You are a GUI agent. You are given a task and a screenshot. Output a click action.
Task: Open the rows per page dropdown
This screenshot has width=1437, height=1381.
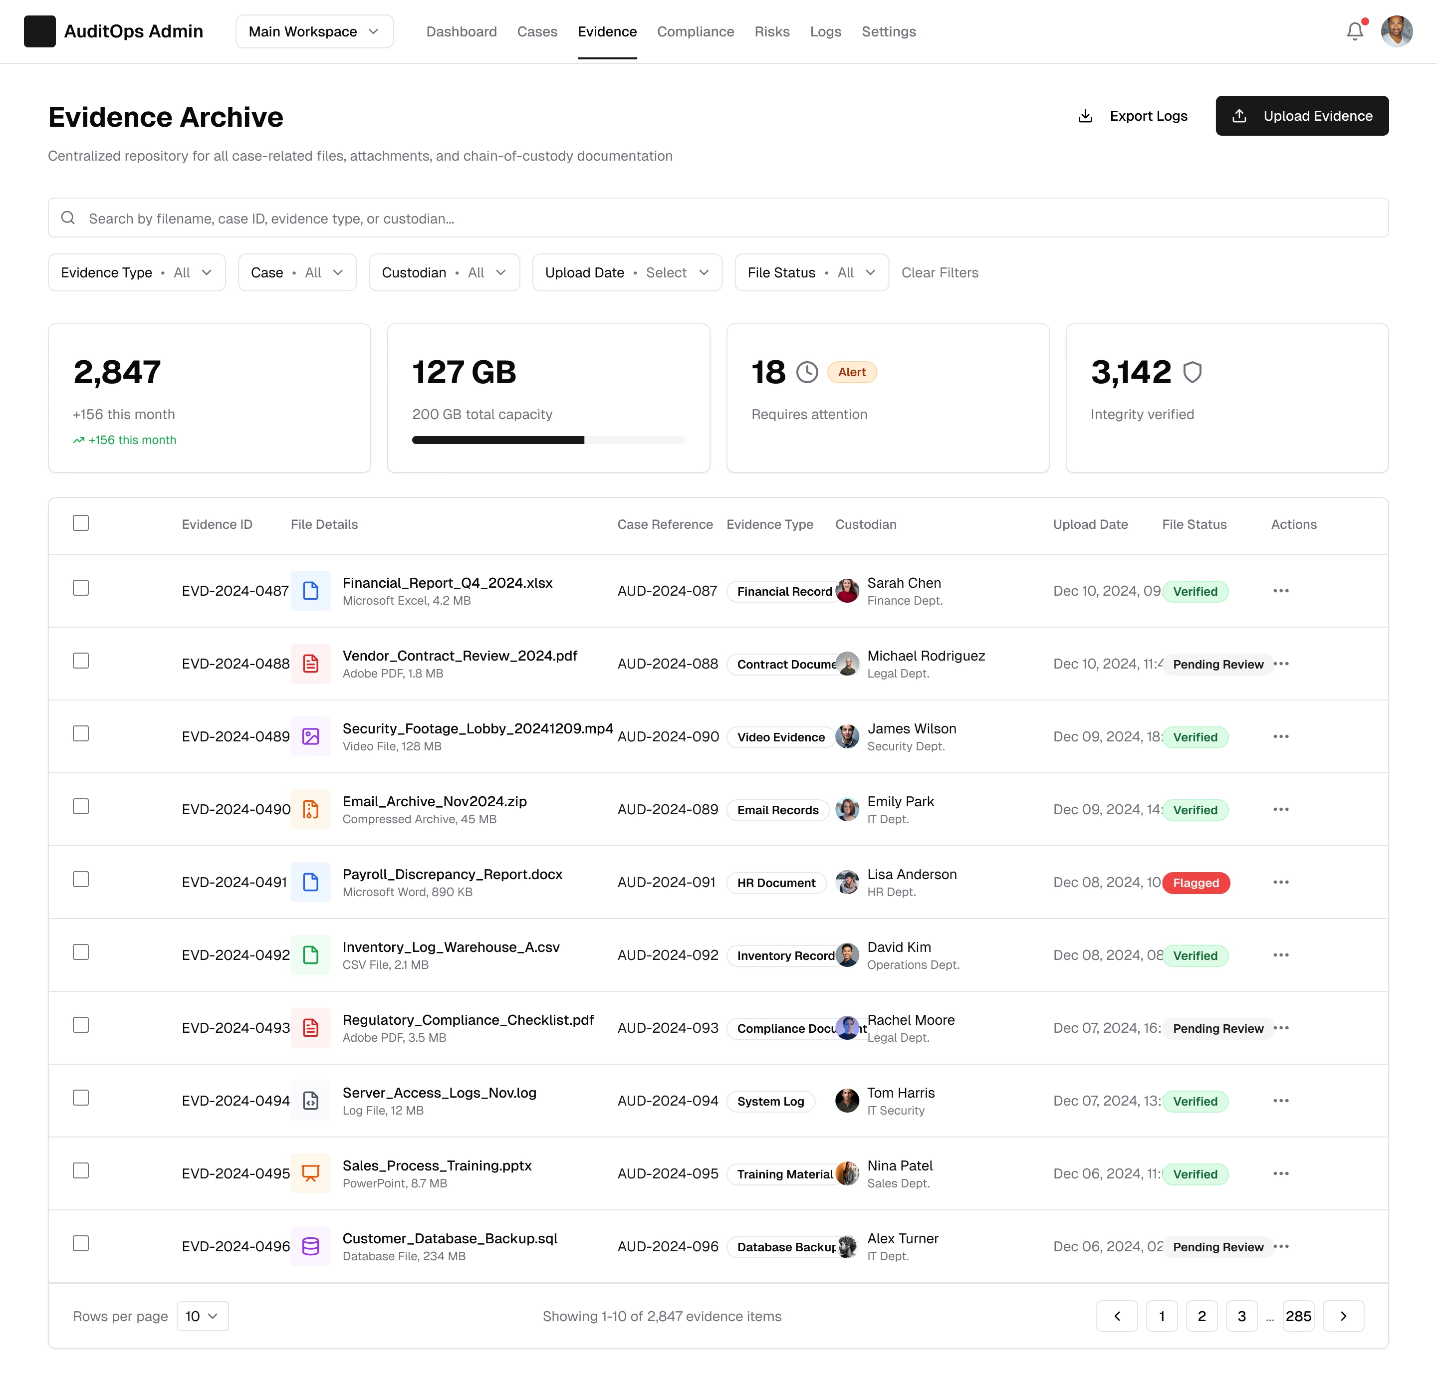[203, 1316]
